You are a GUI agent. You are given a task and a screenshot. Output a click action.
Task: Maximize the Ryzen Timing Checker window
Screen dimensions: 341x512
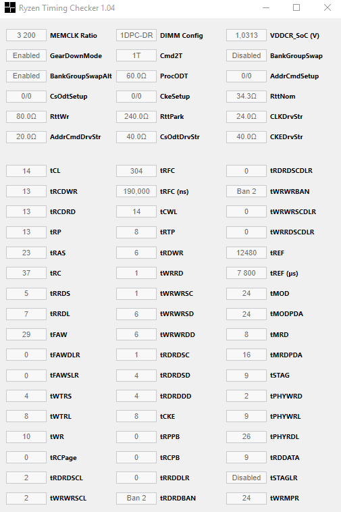(296, 8)
